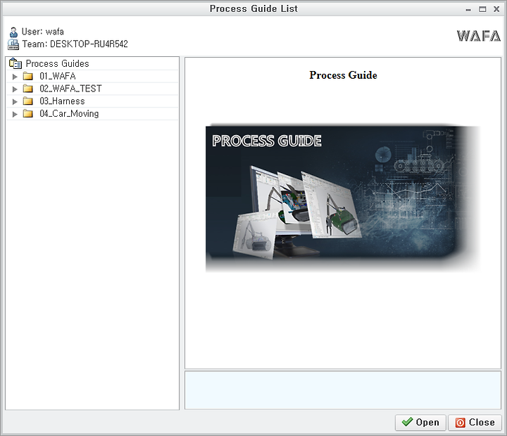Close the Process Guide List dialog
507x436 pixels.
coord(475,423)
